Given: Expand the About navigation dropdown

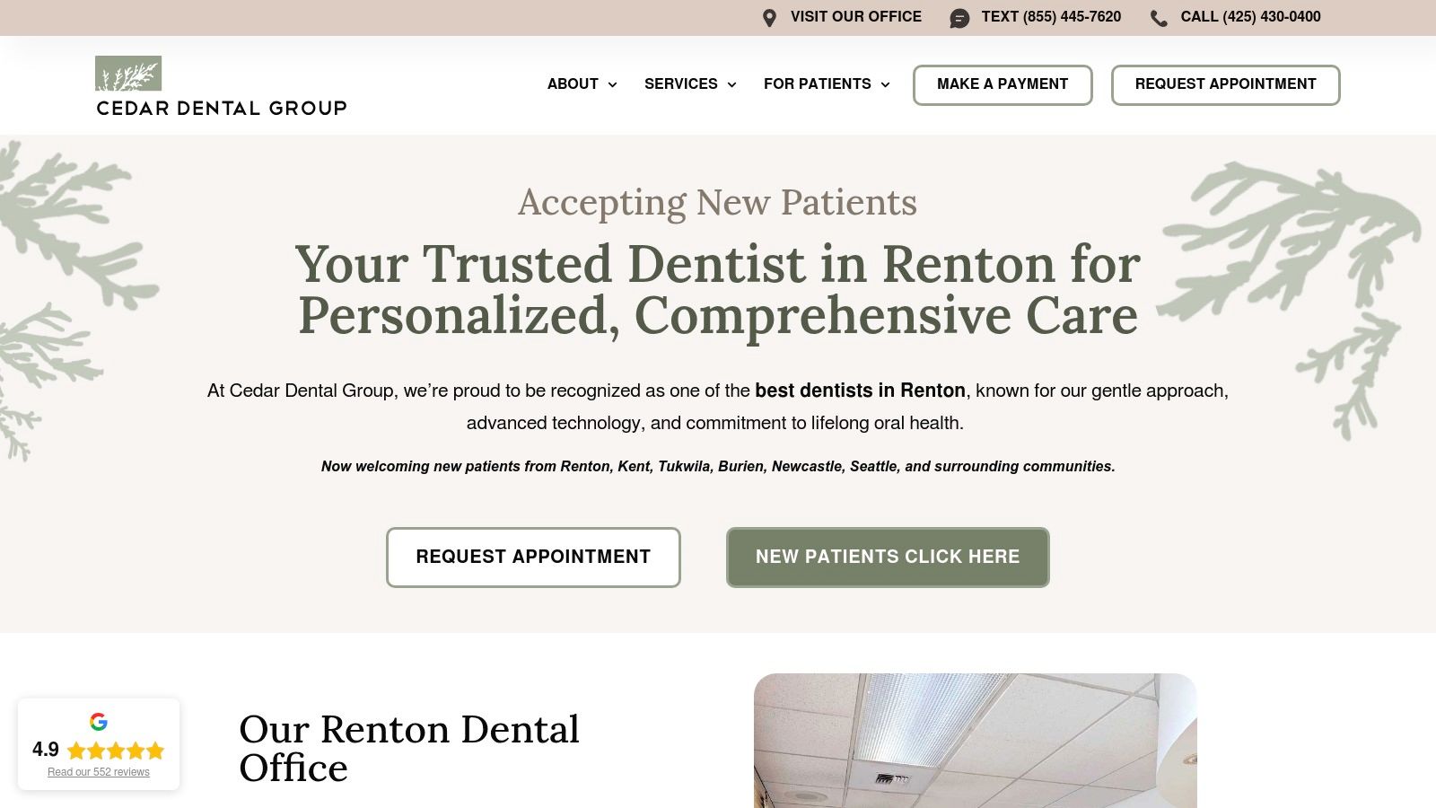Looking at the screenshot, I should 612,84.
